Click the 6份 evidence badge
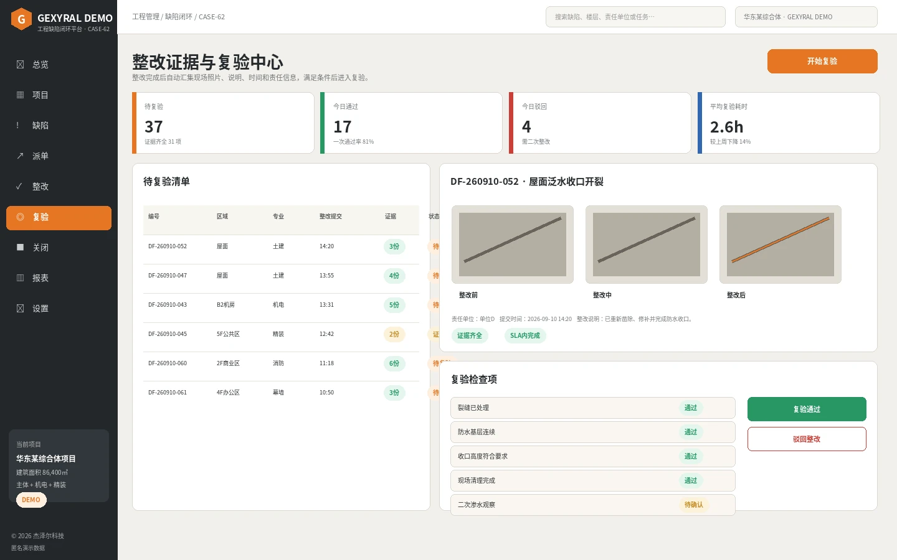The image size is (897, 560). click(x=394, y=363)
